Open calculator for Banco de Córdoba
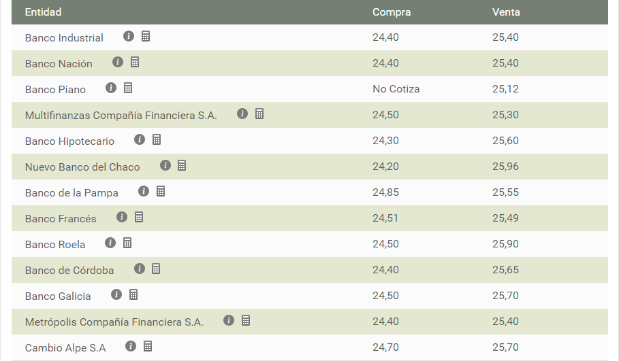Viewport: 619px width, 361px height. tap(156, 269)
